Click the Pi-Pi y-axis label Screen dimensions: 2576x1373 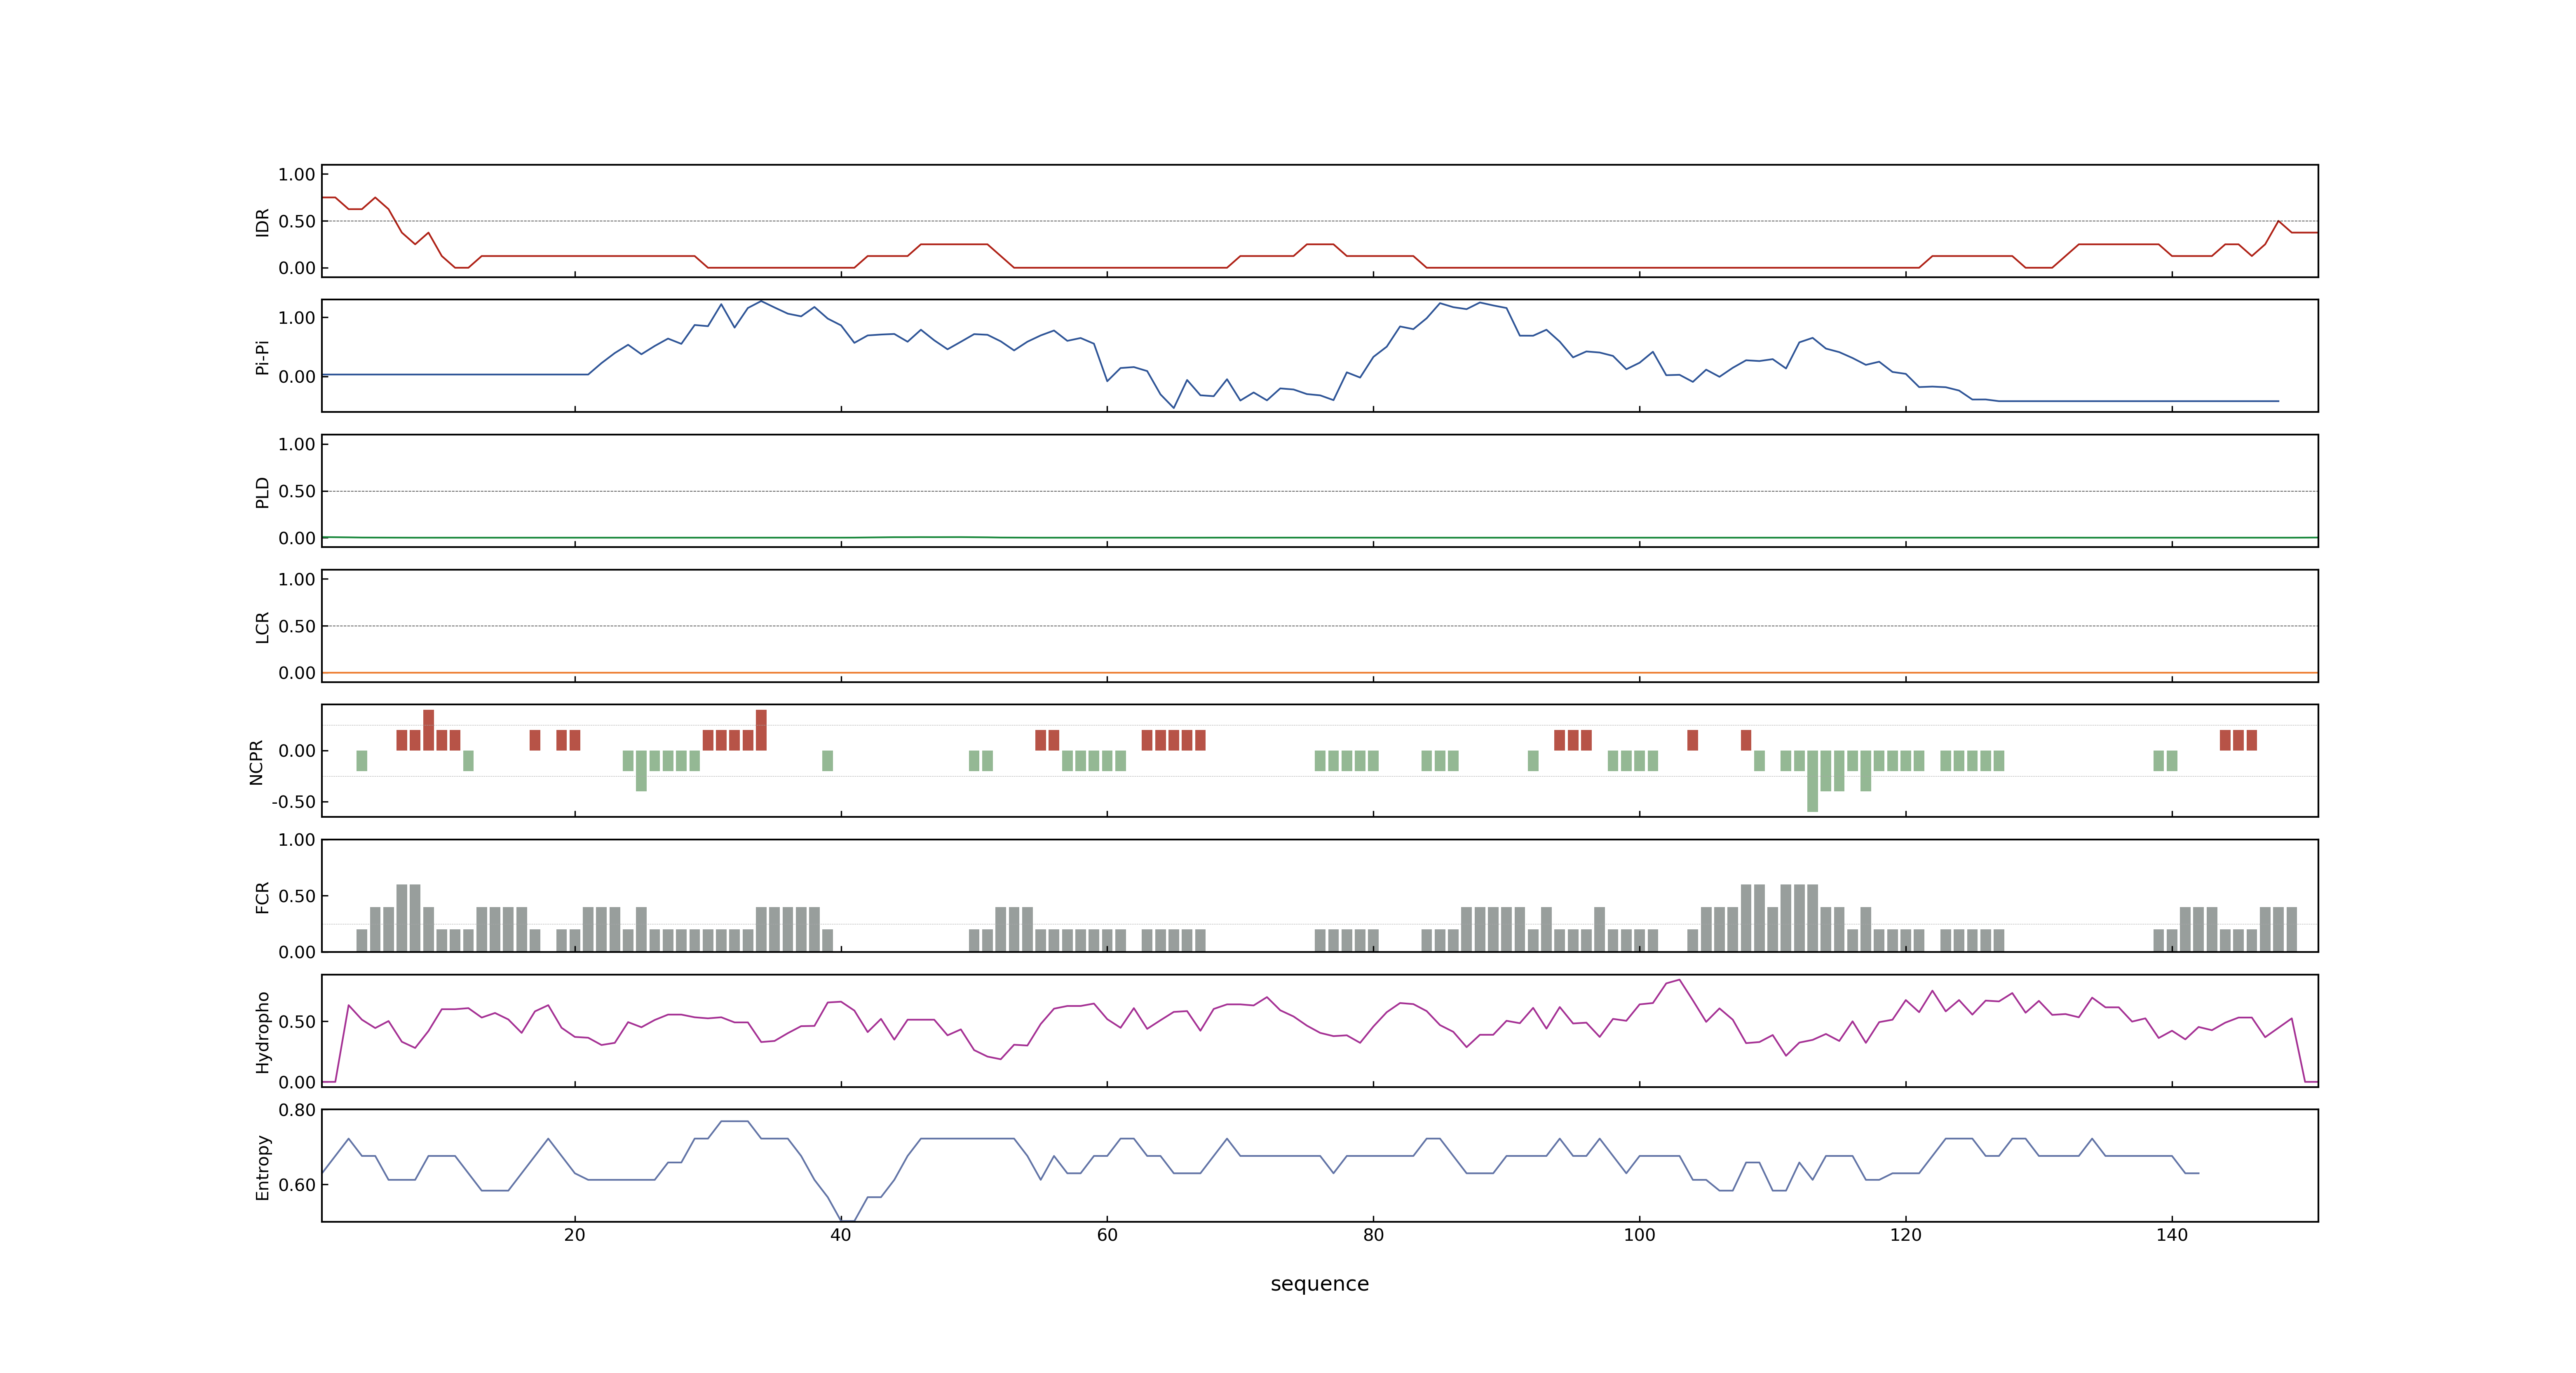coord(262,357)
